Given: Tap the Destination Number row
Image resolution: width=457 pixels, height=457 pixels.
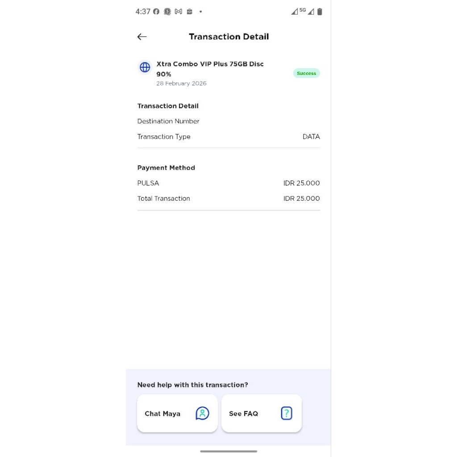Looking at the screenshot, I should point(168,121).
